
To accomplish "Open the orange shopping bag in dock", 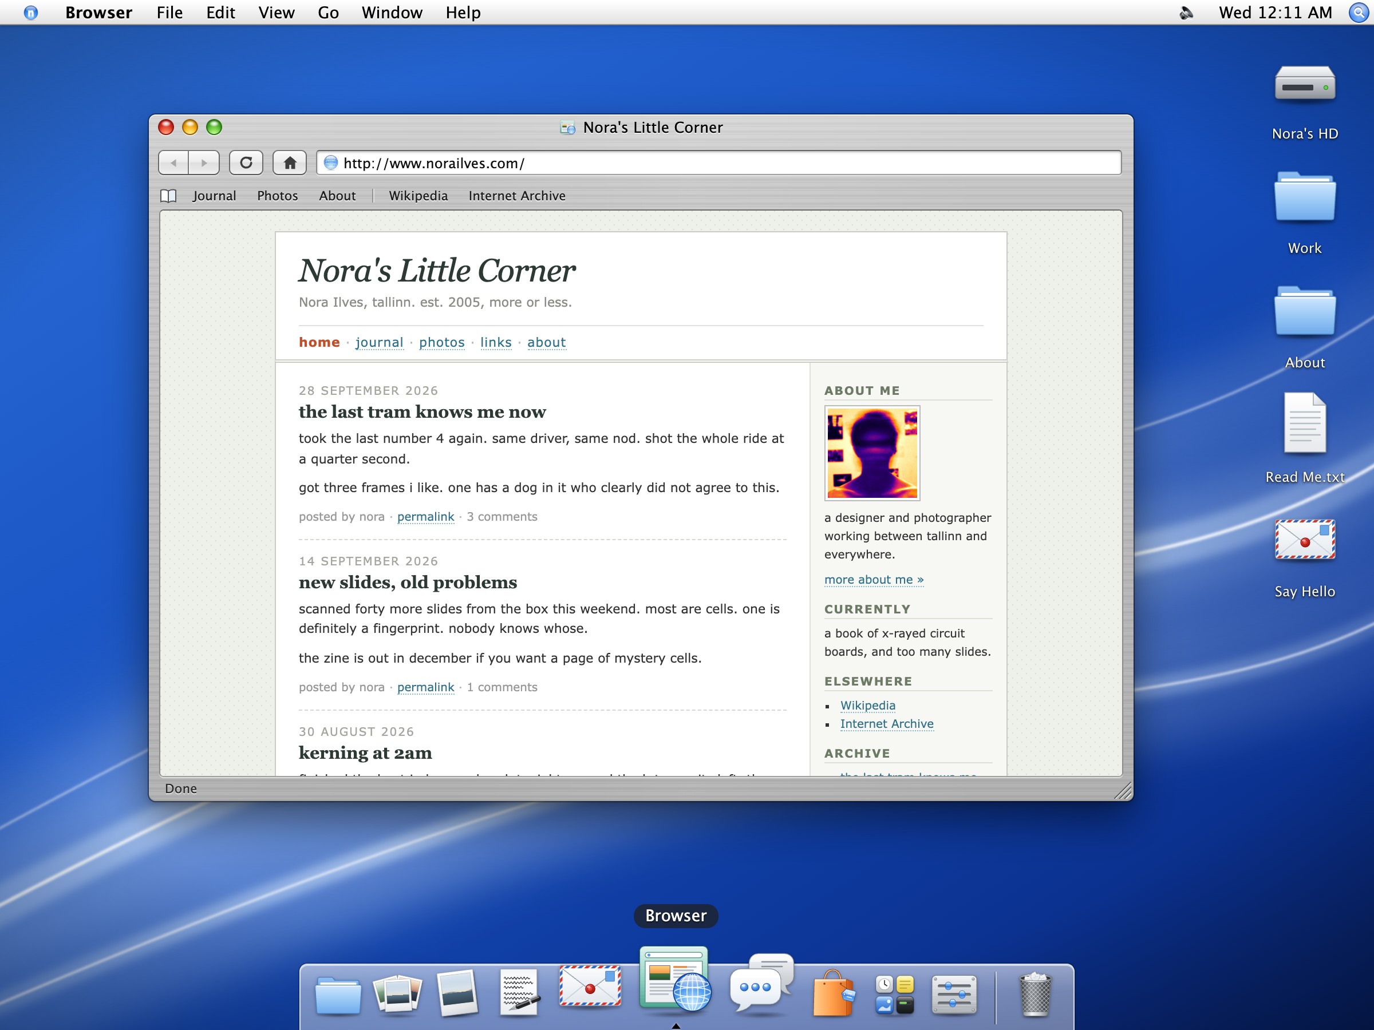I will (833, 993).
